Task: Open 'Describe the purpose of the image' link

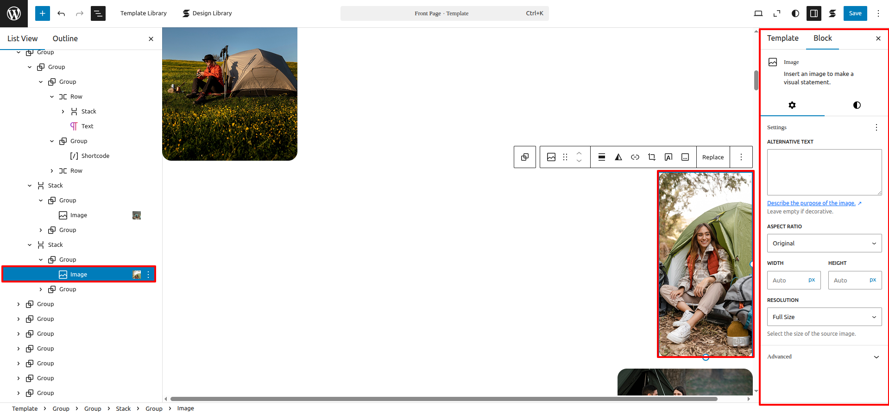Action: 811,203
